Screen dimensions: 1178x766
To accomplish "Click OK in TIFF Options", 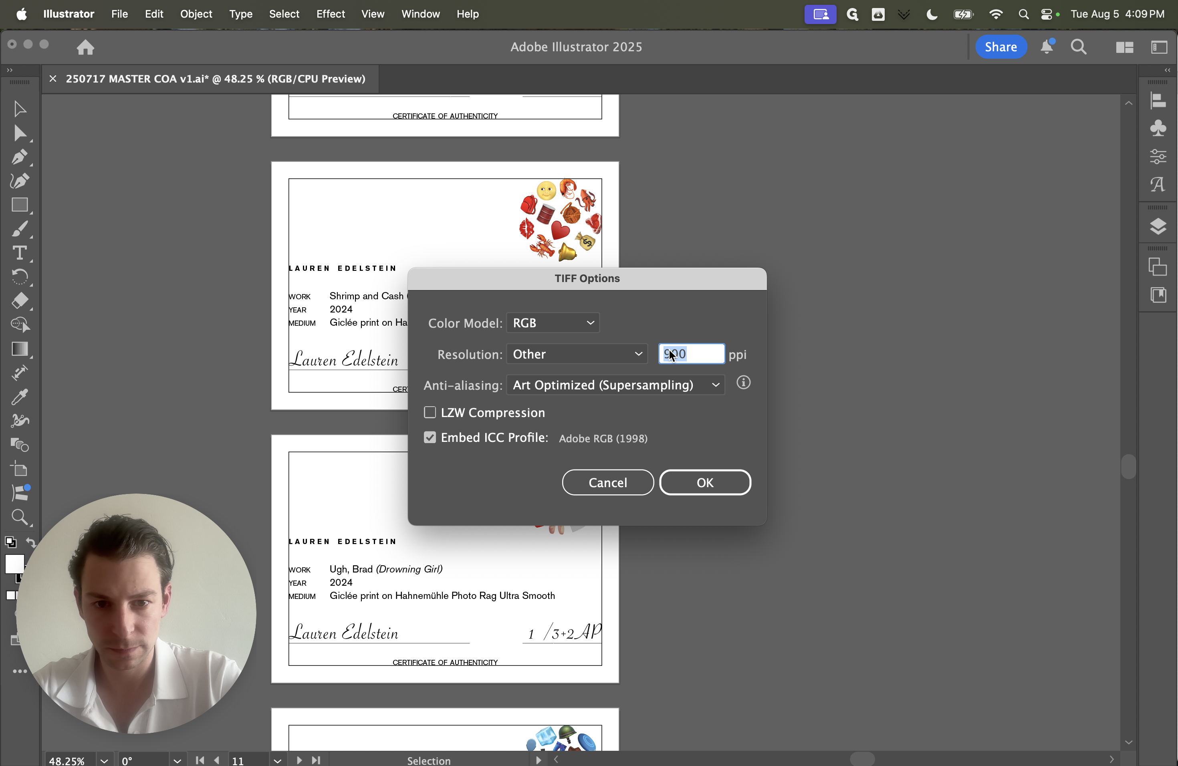I will tap(705, 482).
